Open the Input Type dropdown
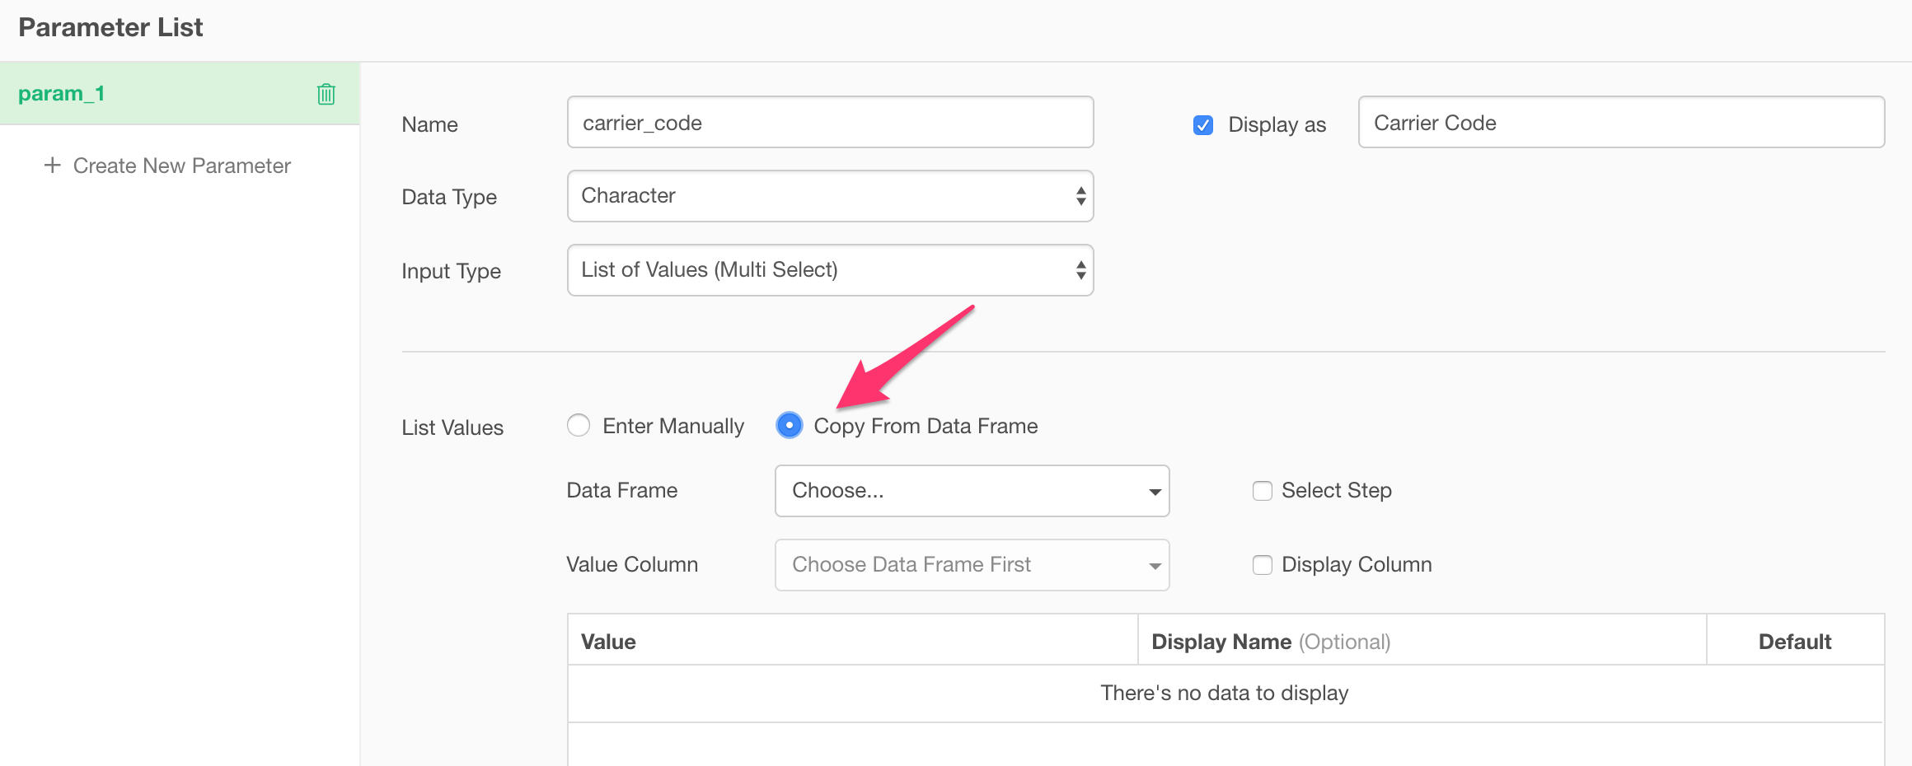Viewport: 1912px width, 766px height. tap(830, 270)
